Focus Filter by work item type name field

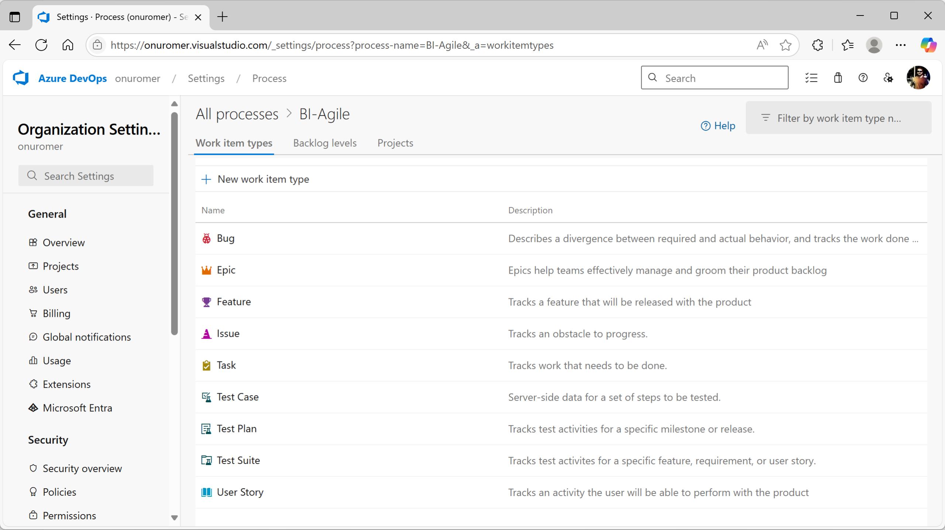coord(839,118)
